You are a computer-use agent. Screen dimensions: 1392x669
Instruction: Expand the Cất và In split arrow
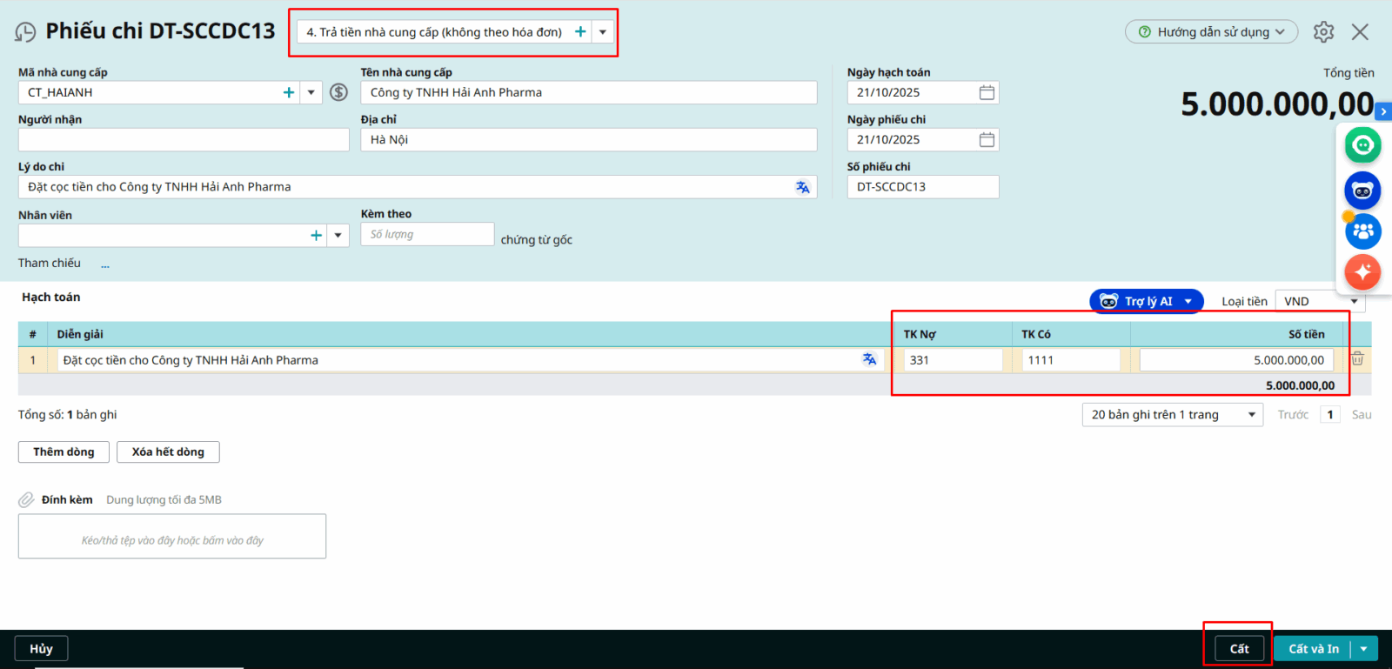click(x=1364, y=649)
